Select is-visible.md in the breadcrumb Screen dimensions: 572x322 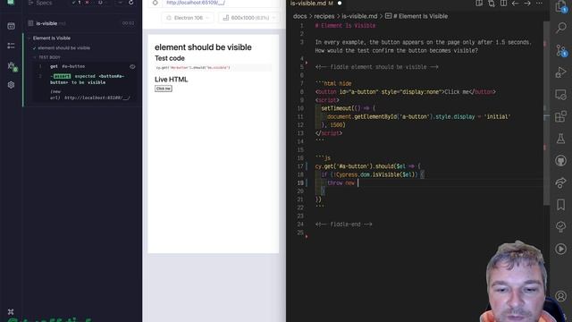(359, 16)
